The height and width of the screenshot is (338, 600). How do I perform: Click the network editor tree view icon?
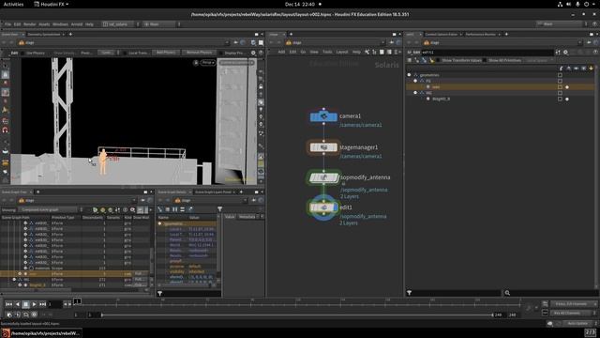pyautogui.click(x=374, y=52)
